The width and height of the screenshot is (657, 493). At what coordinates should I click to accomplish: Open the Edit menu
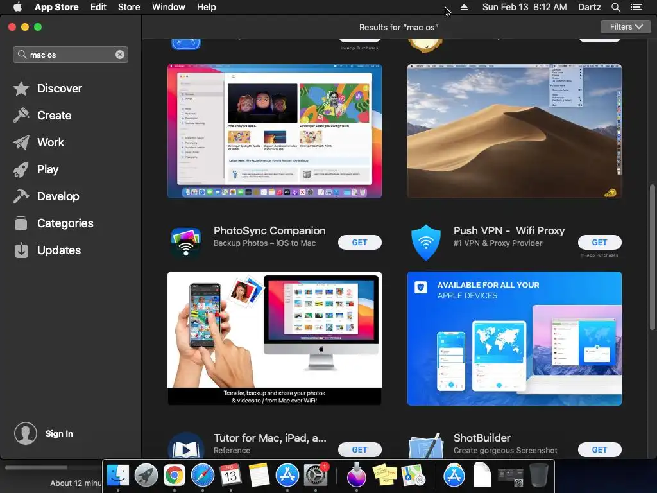point(98,7)
